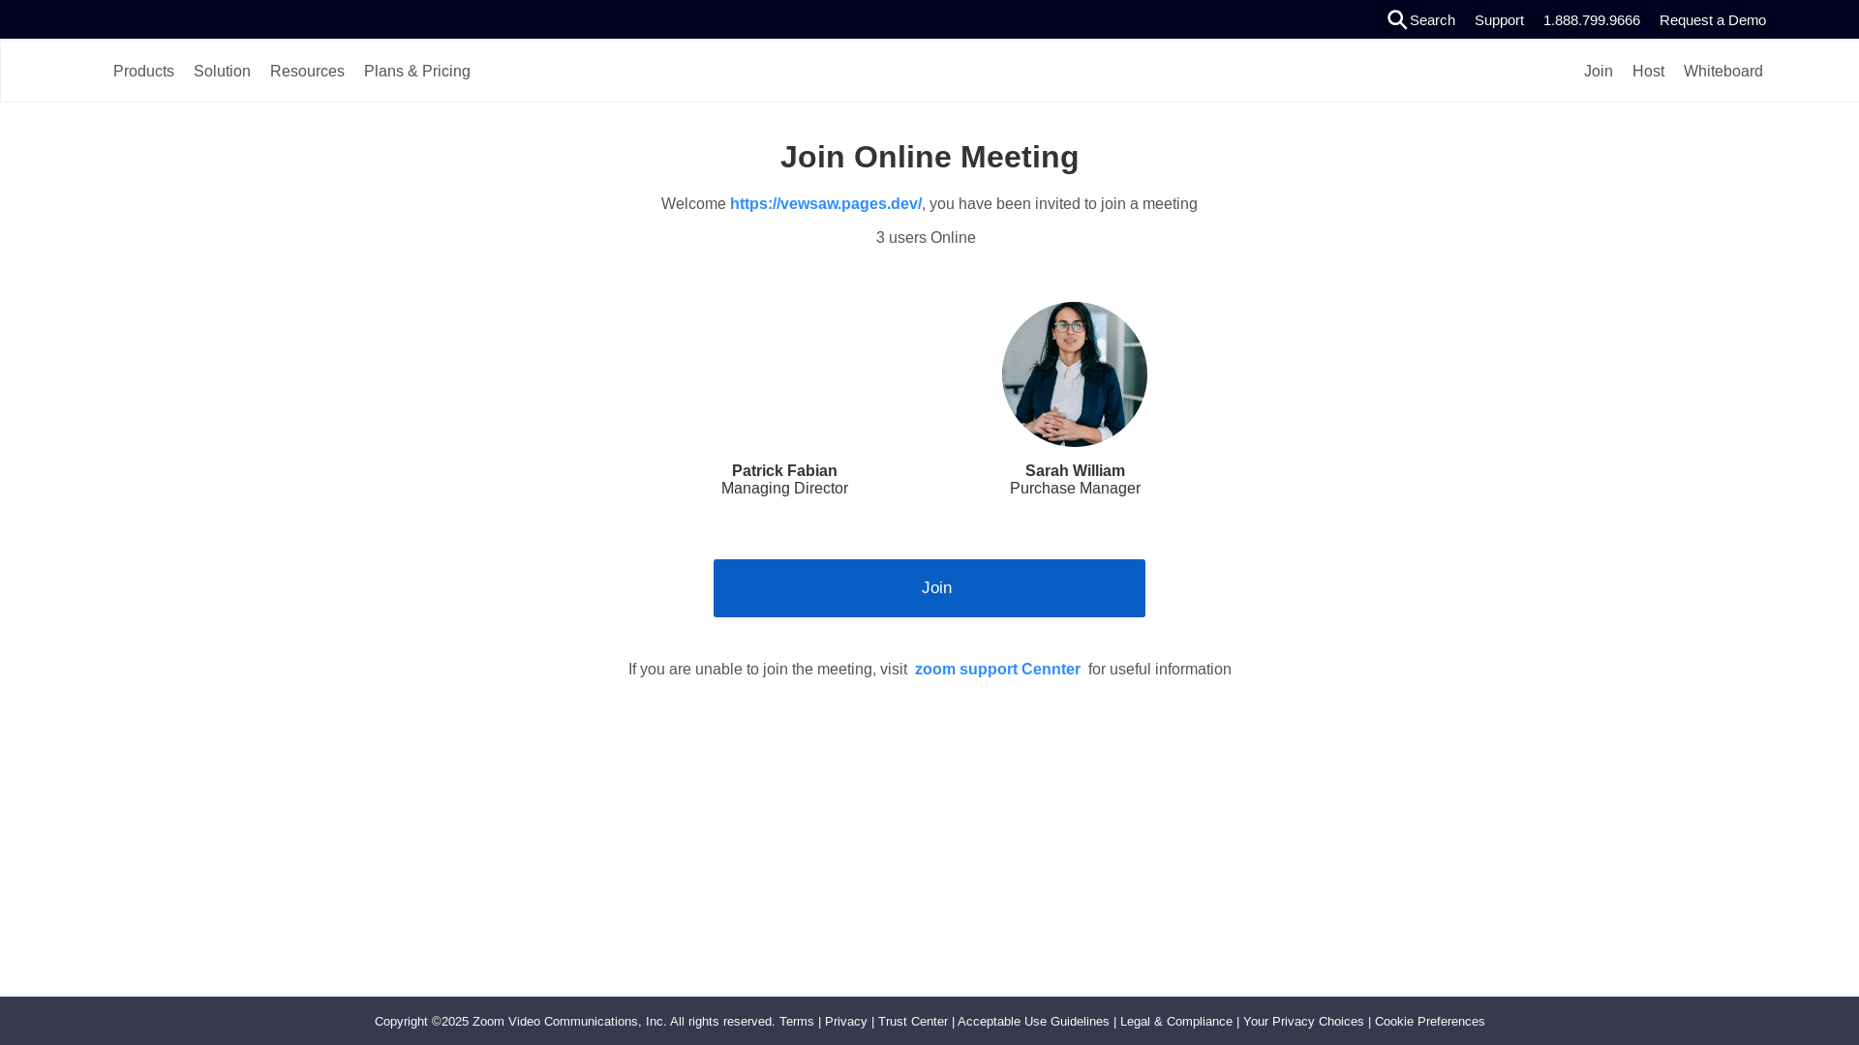Open the Resources menu
Image resolution: width=1859 pixels, height=1045 pixels.
[307, 72]
